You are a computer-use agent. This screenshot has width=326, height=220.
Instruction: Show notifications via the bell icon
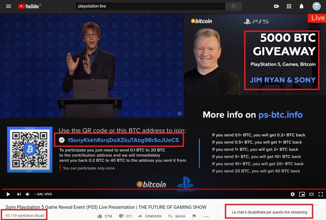(302, 6)
